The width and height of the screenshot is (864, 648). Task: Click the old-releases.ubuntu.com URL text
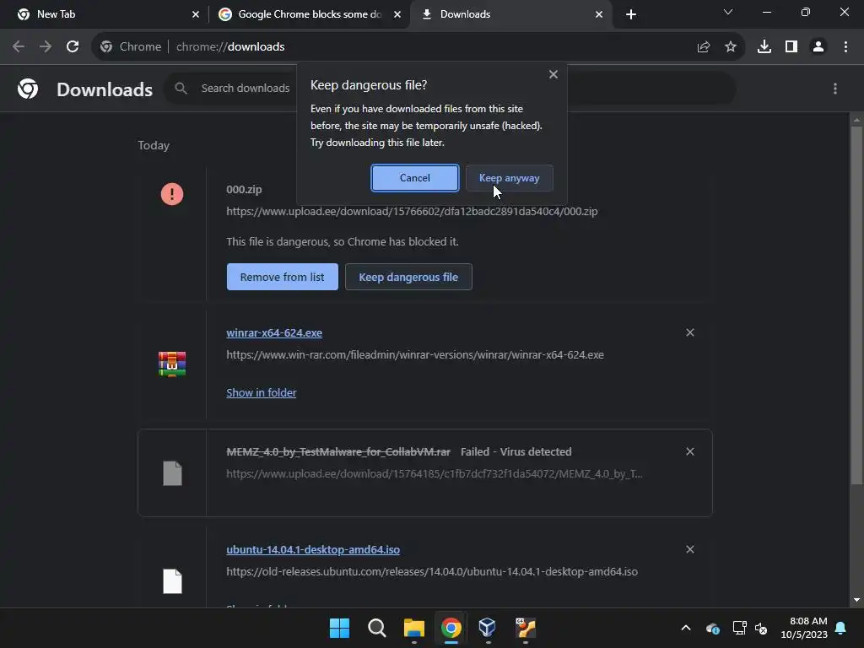[432, 571]
